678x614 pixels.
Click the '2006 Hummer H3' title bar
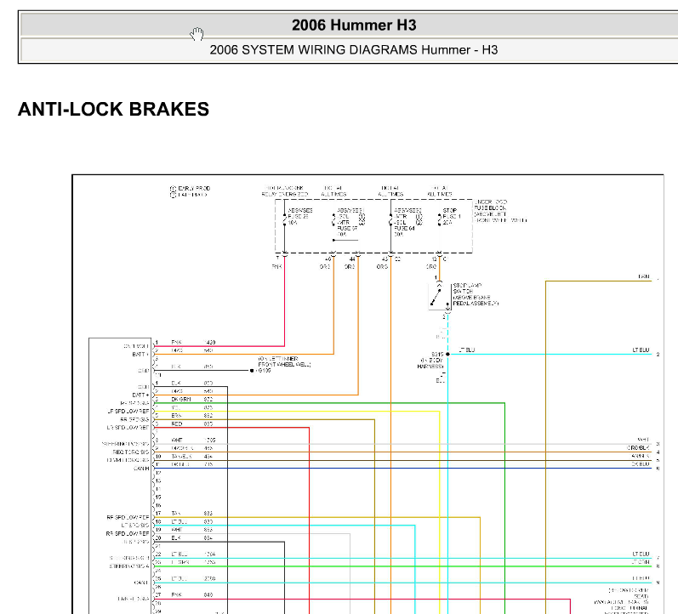point(354,25)
